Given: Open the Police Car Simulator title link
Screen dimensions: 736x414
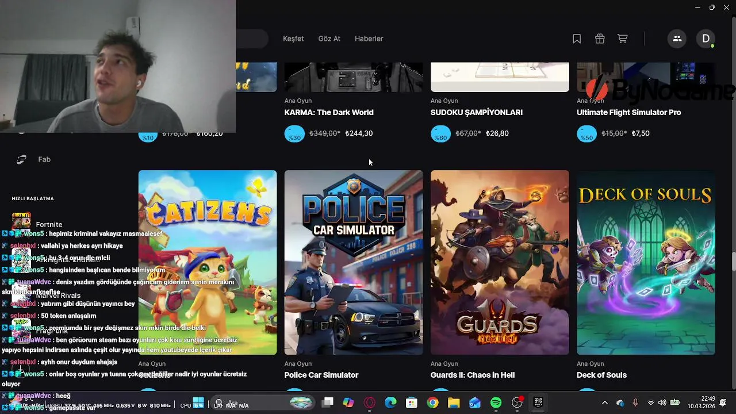Looking at the screenshot, I should tap(321, 375).
